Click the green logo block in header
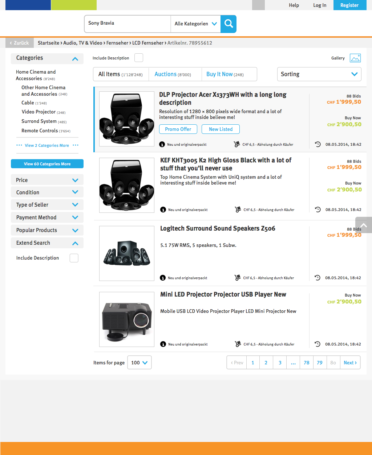This screenshot has width=372, height=455. click(74, 5)
